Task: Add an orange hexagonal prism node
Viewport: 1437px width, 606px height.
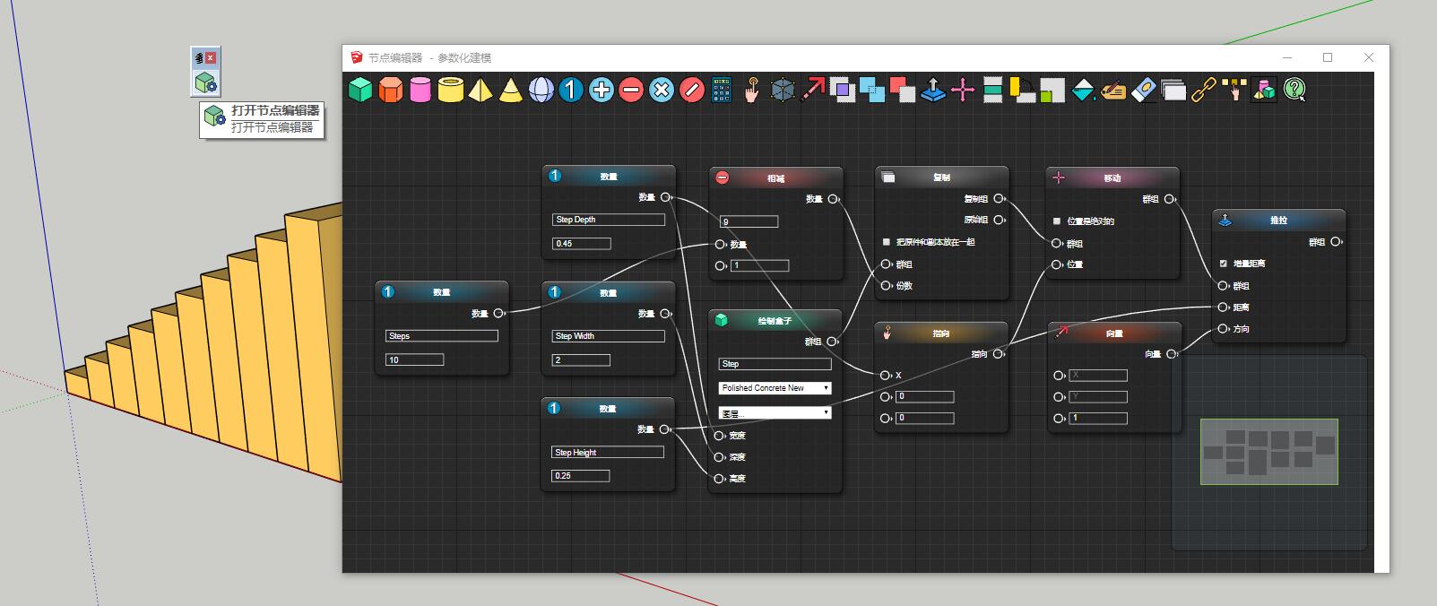Action: [x=391, y=90]
